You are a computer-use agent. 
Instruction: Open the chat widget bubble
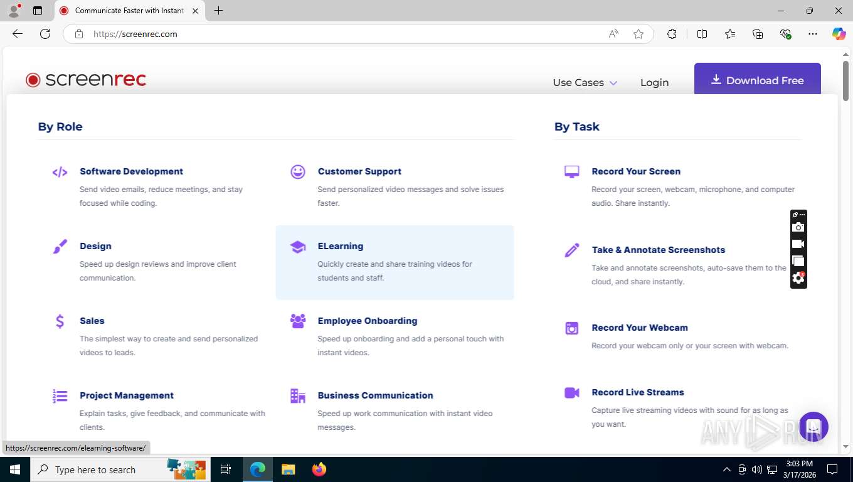(x=813, y=427)
